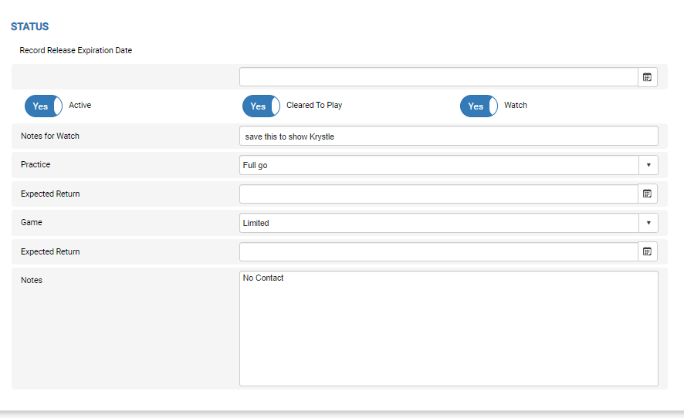The width and height of the screenshot is (684, 418).
Task: Expand the Game dropdown arrow
Action: click(648, 223)
